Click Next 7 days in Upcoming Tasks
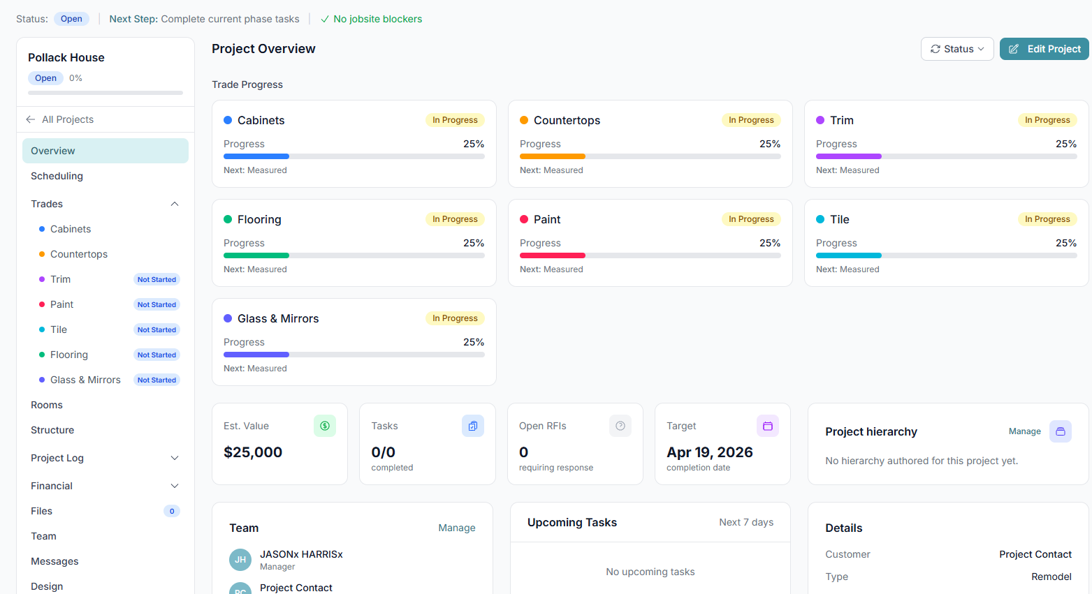The height and width of the screenshot is (594, 1092). 746,522
